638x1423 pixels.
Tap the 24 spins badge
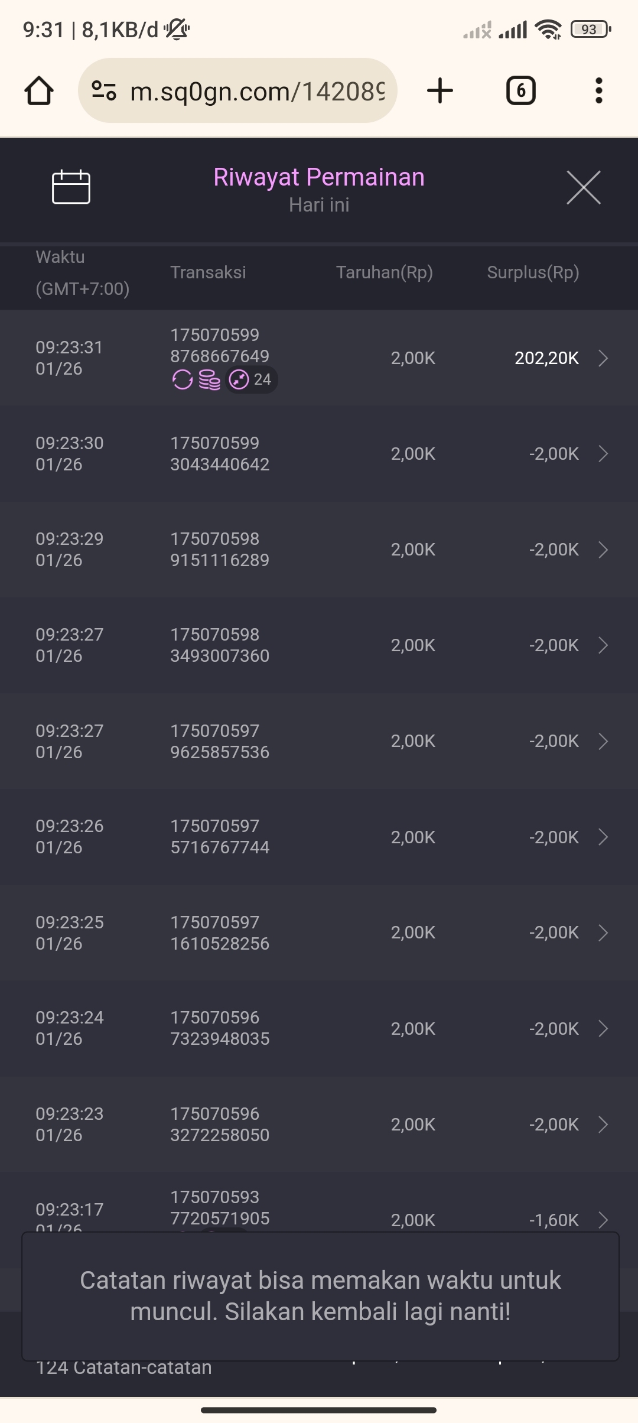[252, 380]
